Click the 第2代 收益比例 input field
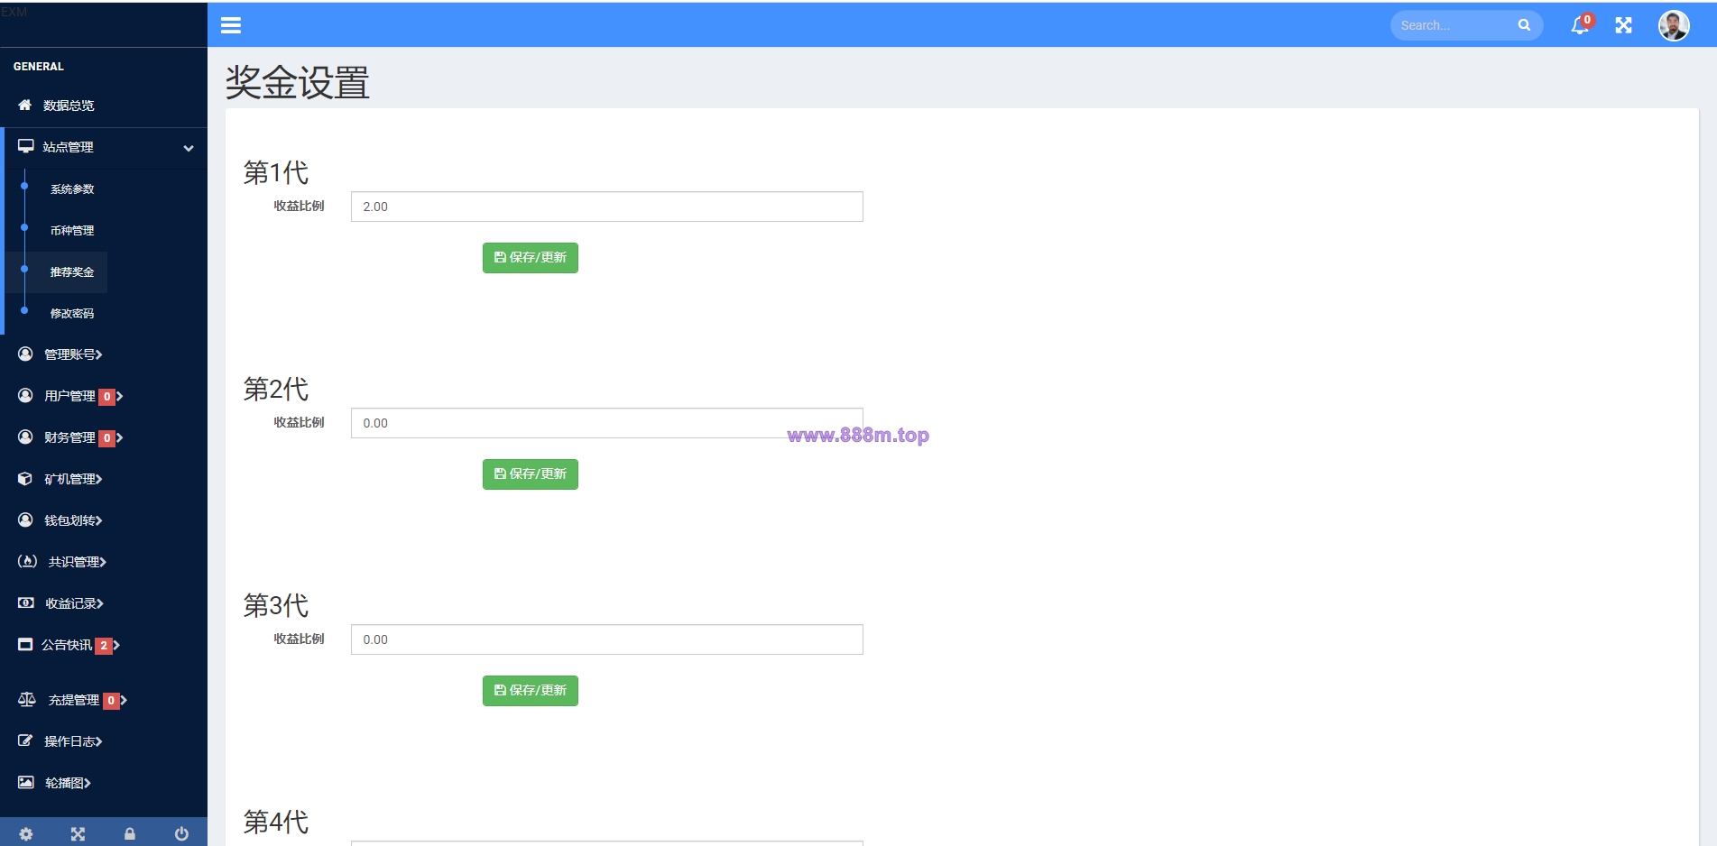The width and height of the screenshot is (1717, 846). pyautogui.click(x=607, y=423)
